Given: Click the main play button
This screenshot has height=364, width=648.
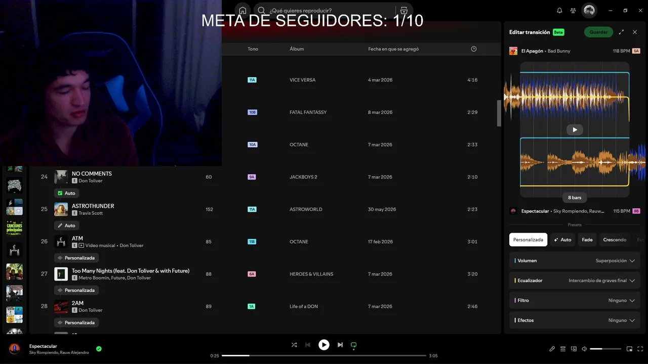Looking at the screenshot, I should (x=324, y=345).
